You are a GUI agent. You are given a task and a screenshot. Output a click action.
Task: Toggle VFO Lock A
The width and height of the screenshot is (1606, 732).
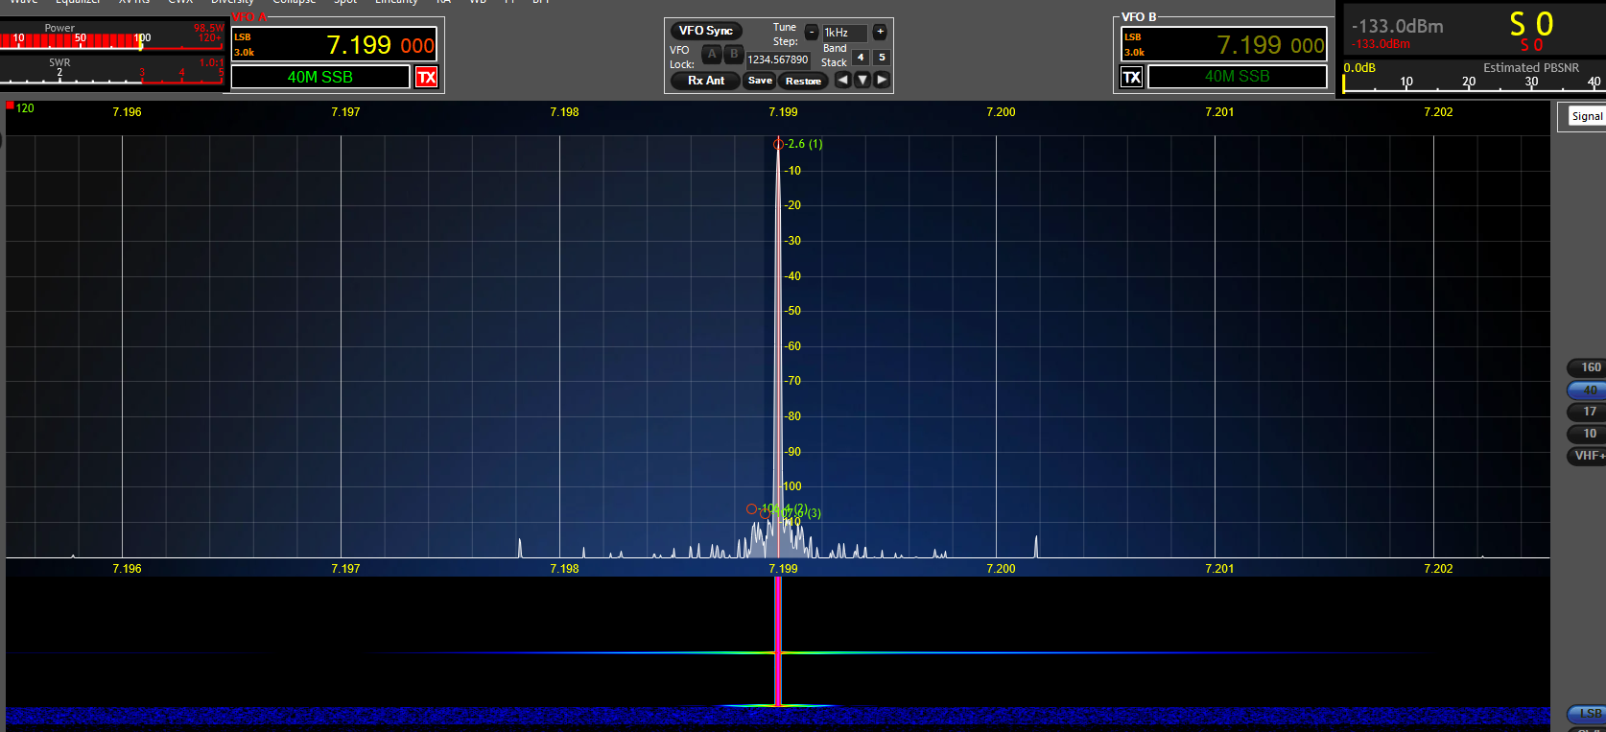(712, 54)
